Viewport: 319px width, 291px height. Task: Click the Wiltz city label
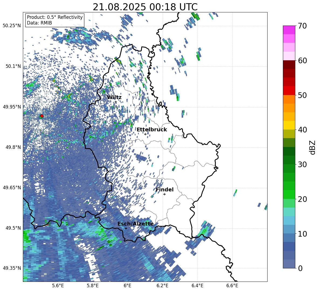click(114, 97)
